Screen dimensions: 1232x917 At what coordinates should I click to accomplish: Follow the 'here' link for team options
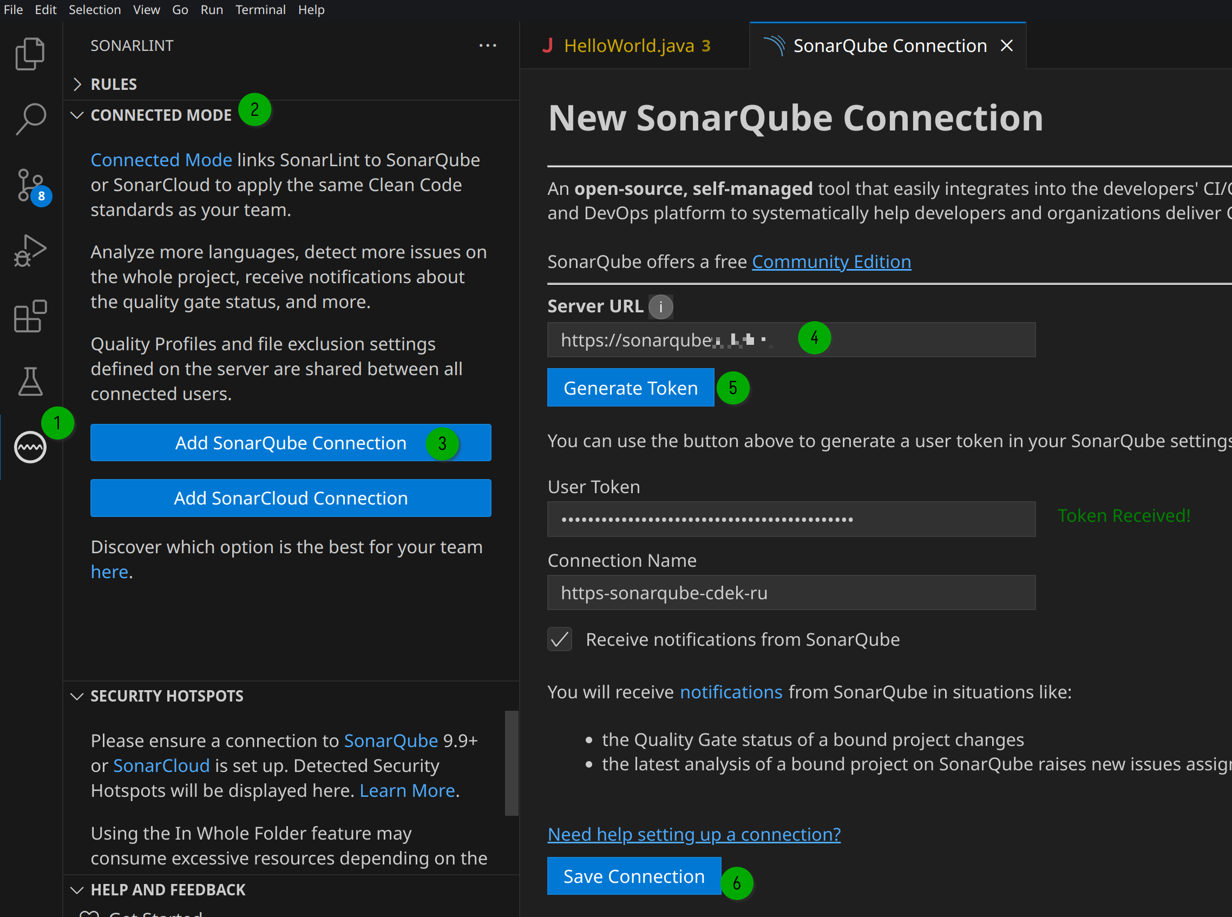(109, 572)
